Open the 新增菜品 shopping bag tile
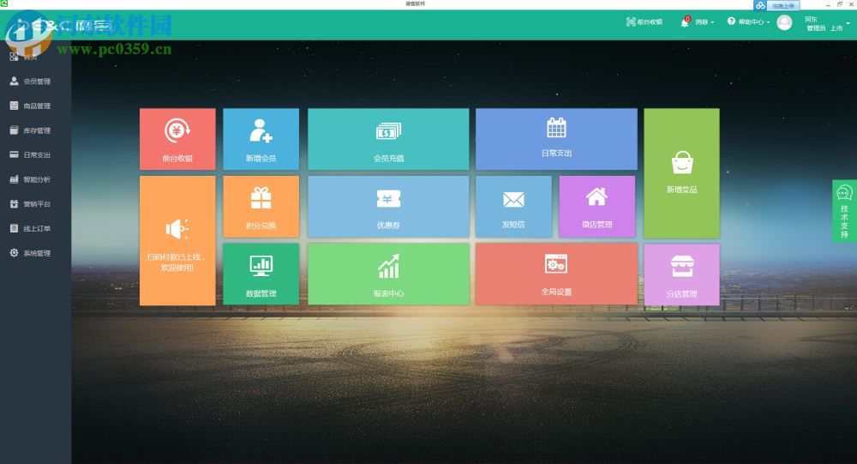Screen dimensions: 857x464 click(681, 173)
